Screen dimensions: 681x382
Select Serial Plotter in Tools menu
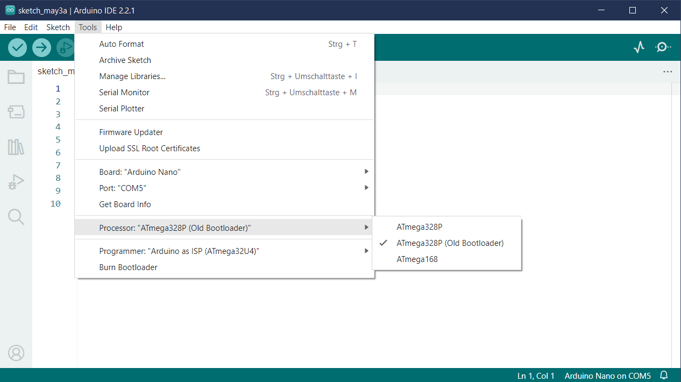point(224,109)
